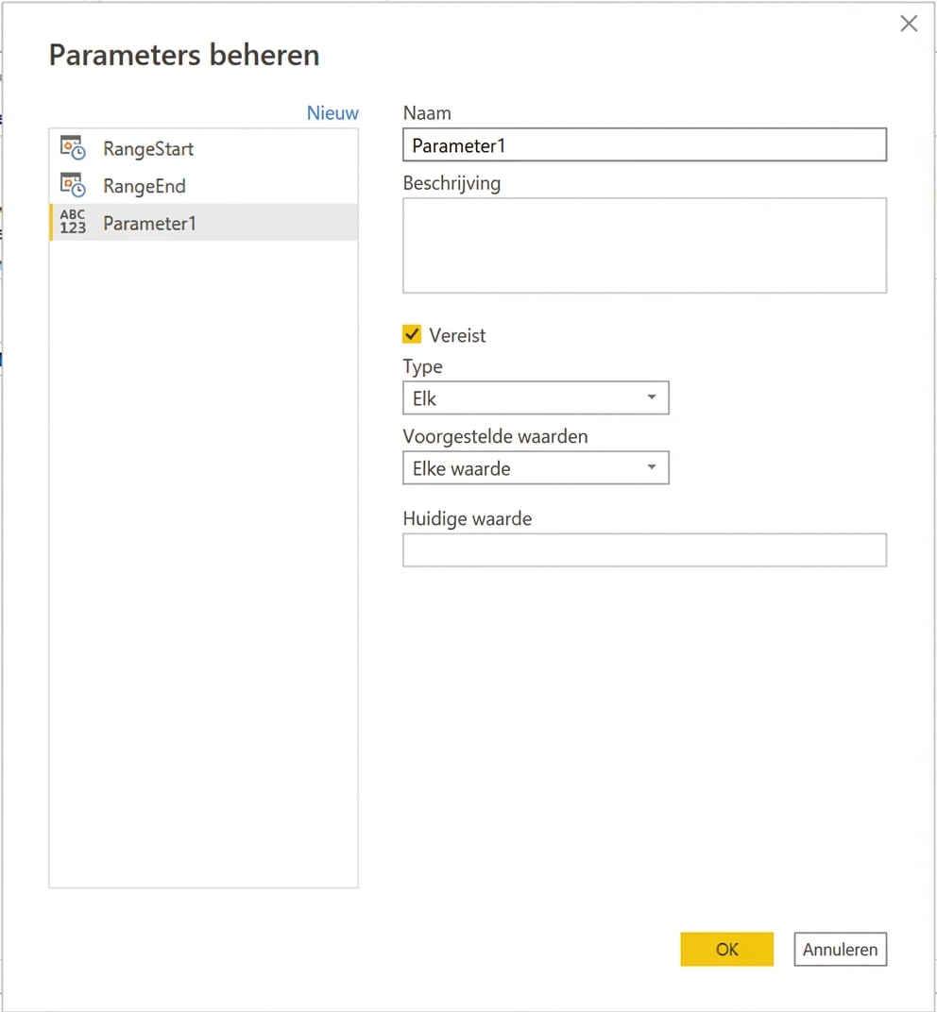Create a new parameter via the Nieuw link
This screenshot has width=937, height=1012.
pos(332,112)
